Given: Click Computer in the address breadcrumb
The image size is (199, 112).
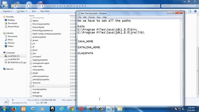Looking at the screenshot, I should coord(21,6).
